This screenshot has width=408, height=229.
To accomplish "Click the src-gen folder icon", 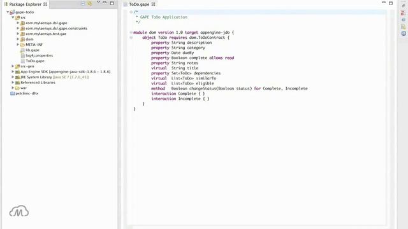I will 17,66.
